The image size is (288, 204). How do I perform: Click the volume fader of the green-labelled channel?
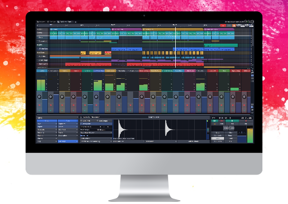tap(227, 102)
